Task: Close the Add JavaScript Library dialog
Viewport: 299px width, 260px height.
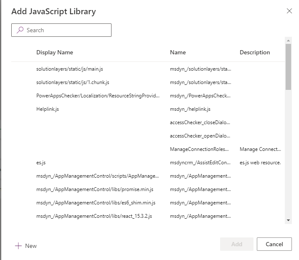Action: [x=289, y=11]
